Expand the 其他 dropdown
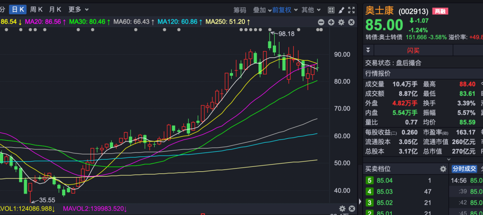Image resolution: width=483 pixels, height=215 pixels. [311, 10]
